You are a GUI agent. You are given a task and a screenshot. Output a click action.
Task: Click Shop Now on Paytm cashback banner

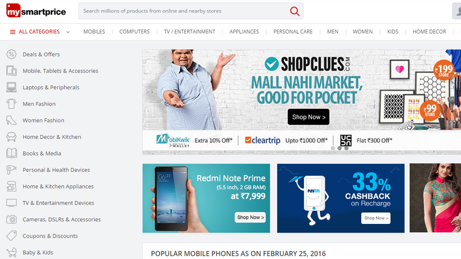(x=376, y=218)
